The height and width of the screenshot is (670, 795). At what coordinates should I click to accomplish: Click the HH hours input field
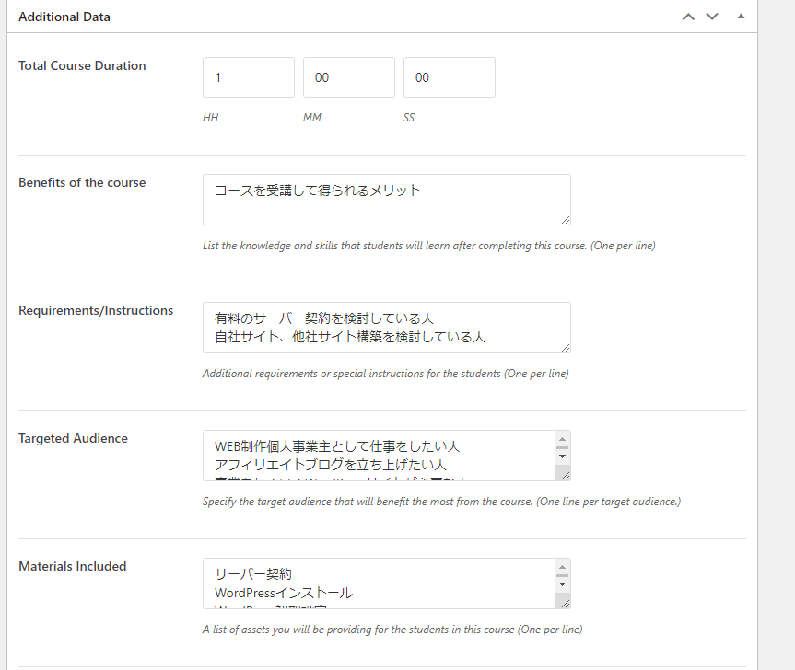click(x=249, y=77)
